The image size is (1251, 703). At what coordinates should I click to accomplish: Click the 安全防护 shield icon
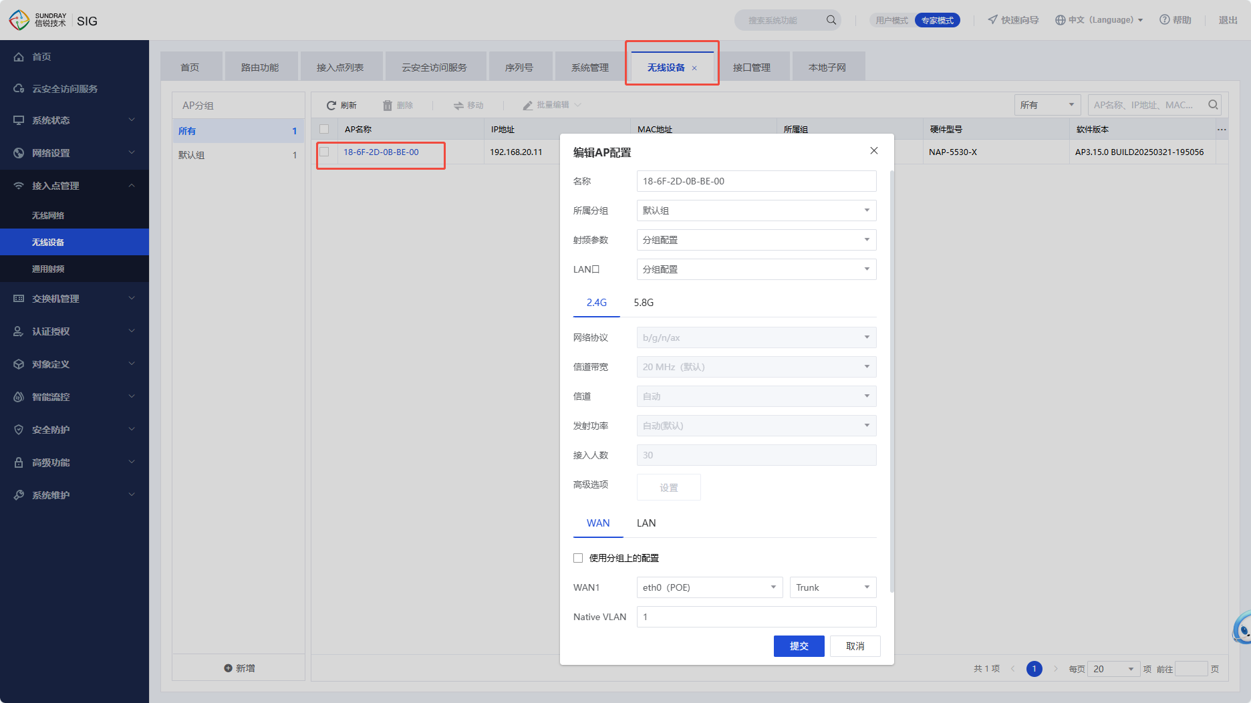pyautogui.click(x=19, y=430)
